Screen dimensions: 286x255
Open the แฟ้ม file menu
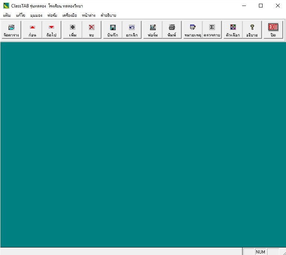tap(7, 15)
